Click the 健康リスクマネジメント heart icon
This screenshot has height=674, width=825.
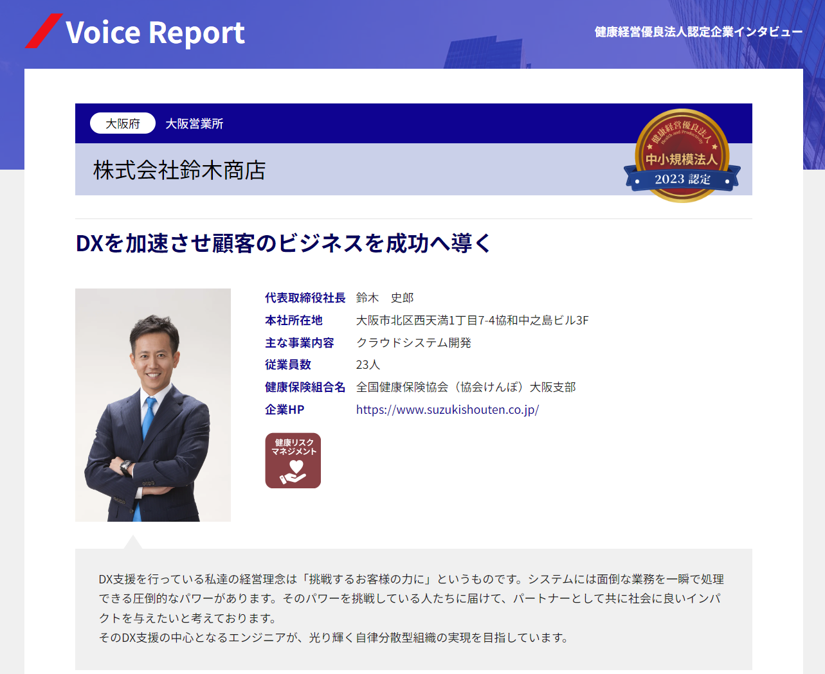click(293, 461)
